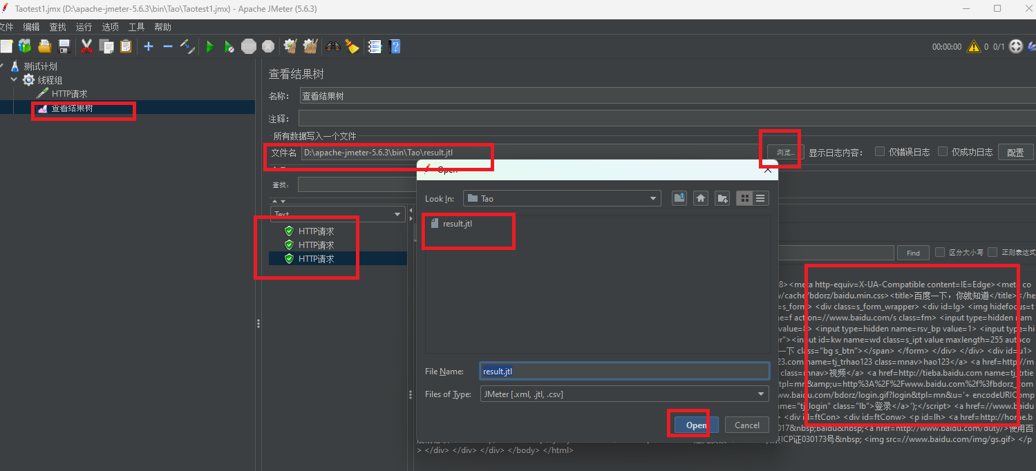Open search with binoculars icon
Image resolution: width=1036 pixels, height=471 pixels.
coord(333,46)
